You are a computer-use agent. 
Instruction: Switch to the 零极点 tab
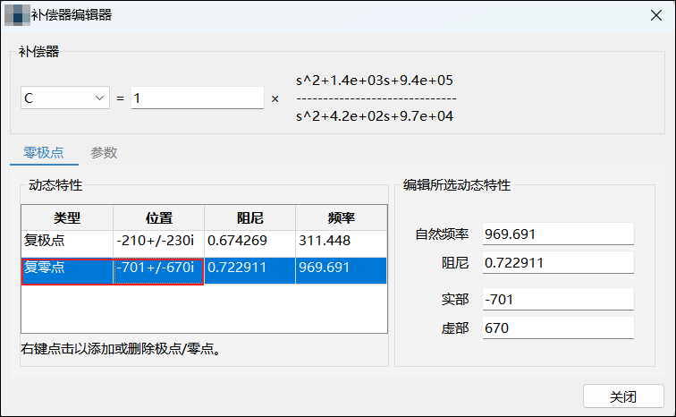pos(43,153)
